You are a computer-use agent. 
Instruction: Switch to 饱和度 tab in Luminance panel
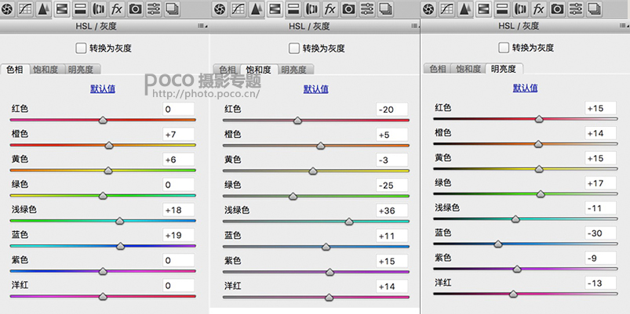point(468,69)
